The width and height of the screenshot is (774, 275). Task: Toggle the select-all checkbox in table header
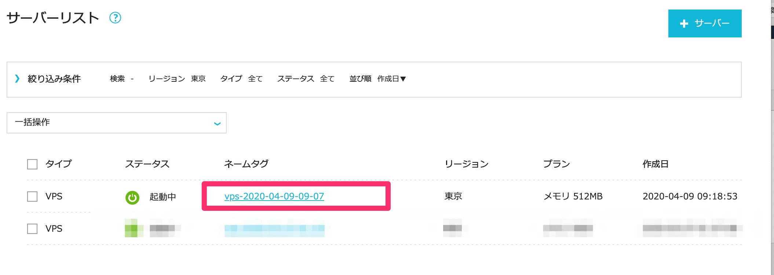click(32, 164)
